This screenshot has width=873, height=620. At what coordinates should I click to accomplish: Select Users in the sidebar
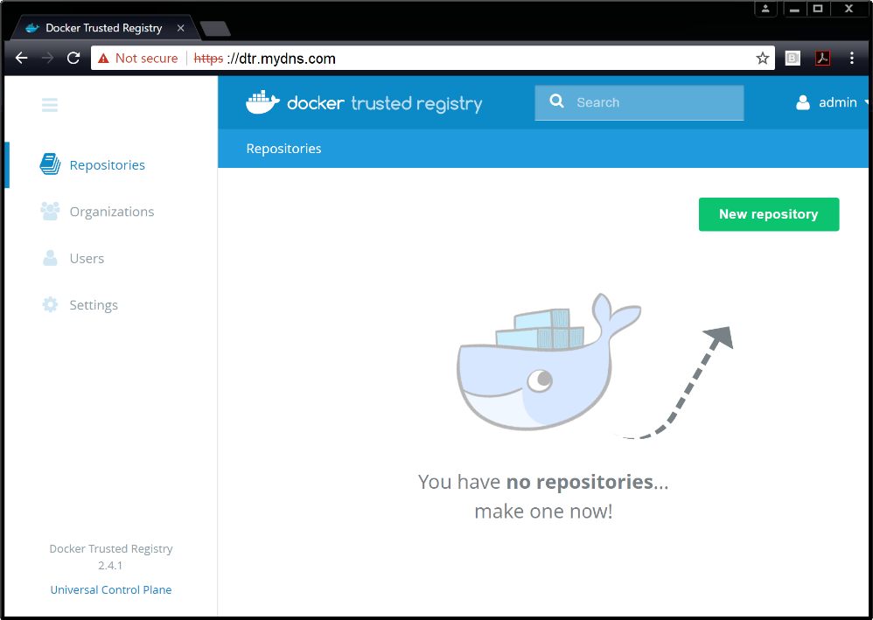click(87, 258)
